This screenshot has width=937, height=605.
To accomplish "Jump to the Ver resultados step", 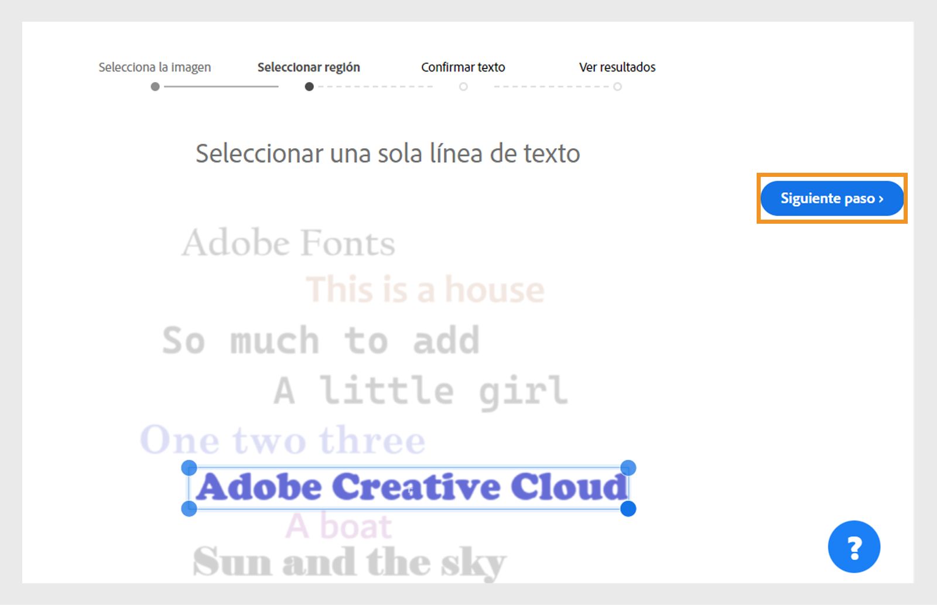I will (x=617, y=67).
